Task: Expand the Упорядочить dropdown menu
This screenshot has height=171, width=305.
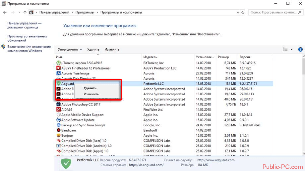Action: point(70,49)
